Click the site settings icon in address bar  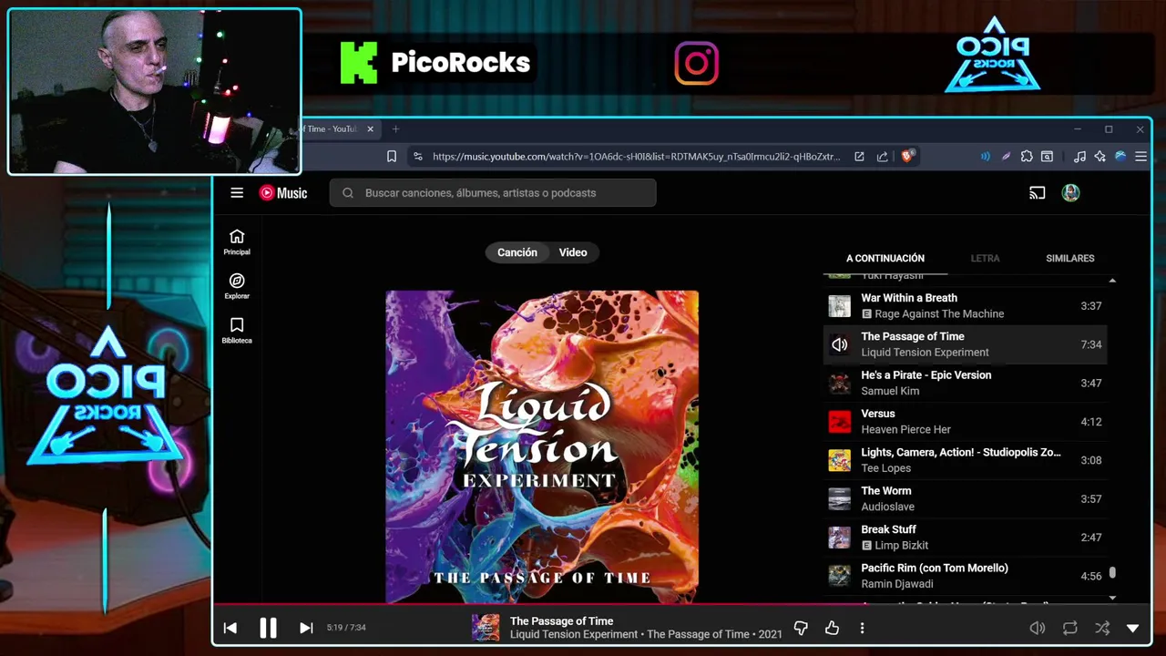click(417, 157)
